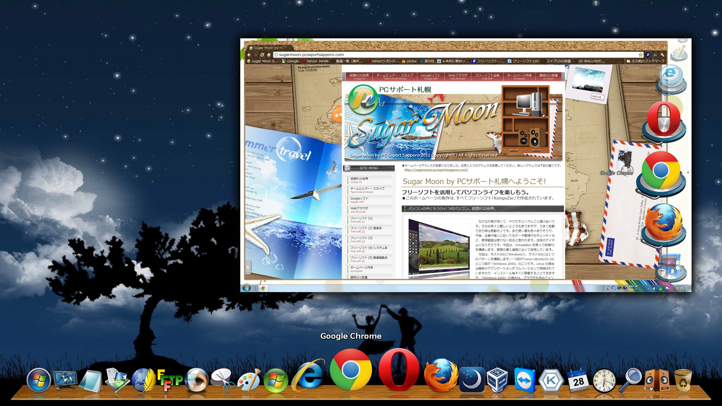Launch KompoZer globe-and-feather icon in the dock
The image size is (722, 406).
click(x=143, y=380)
